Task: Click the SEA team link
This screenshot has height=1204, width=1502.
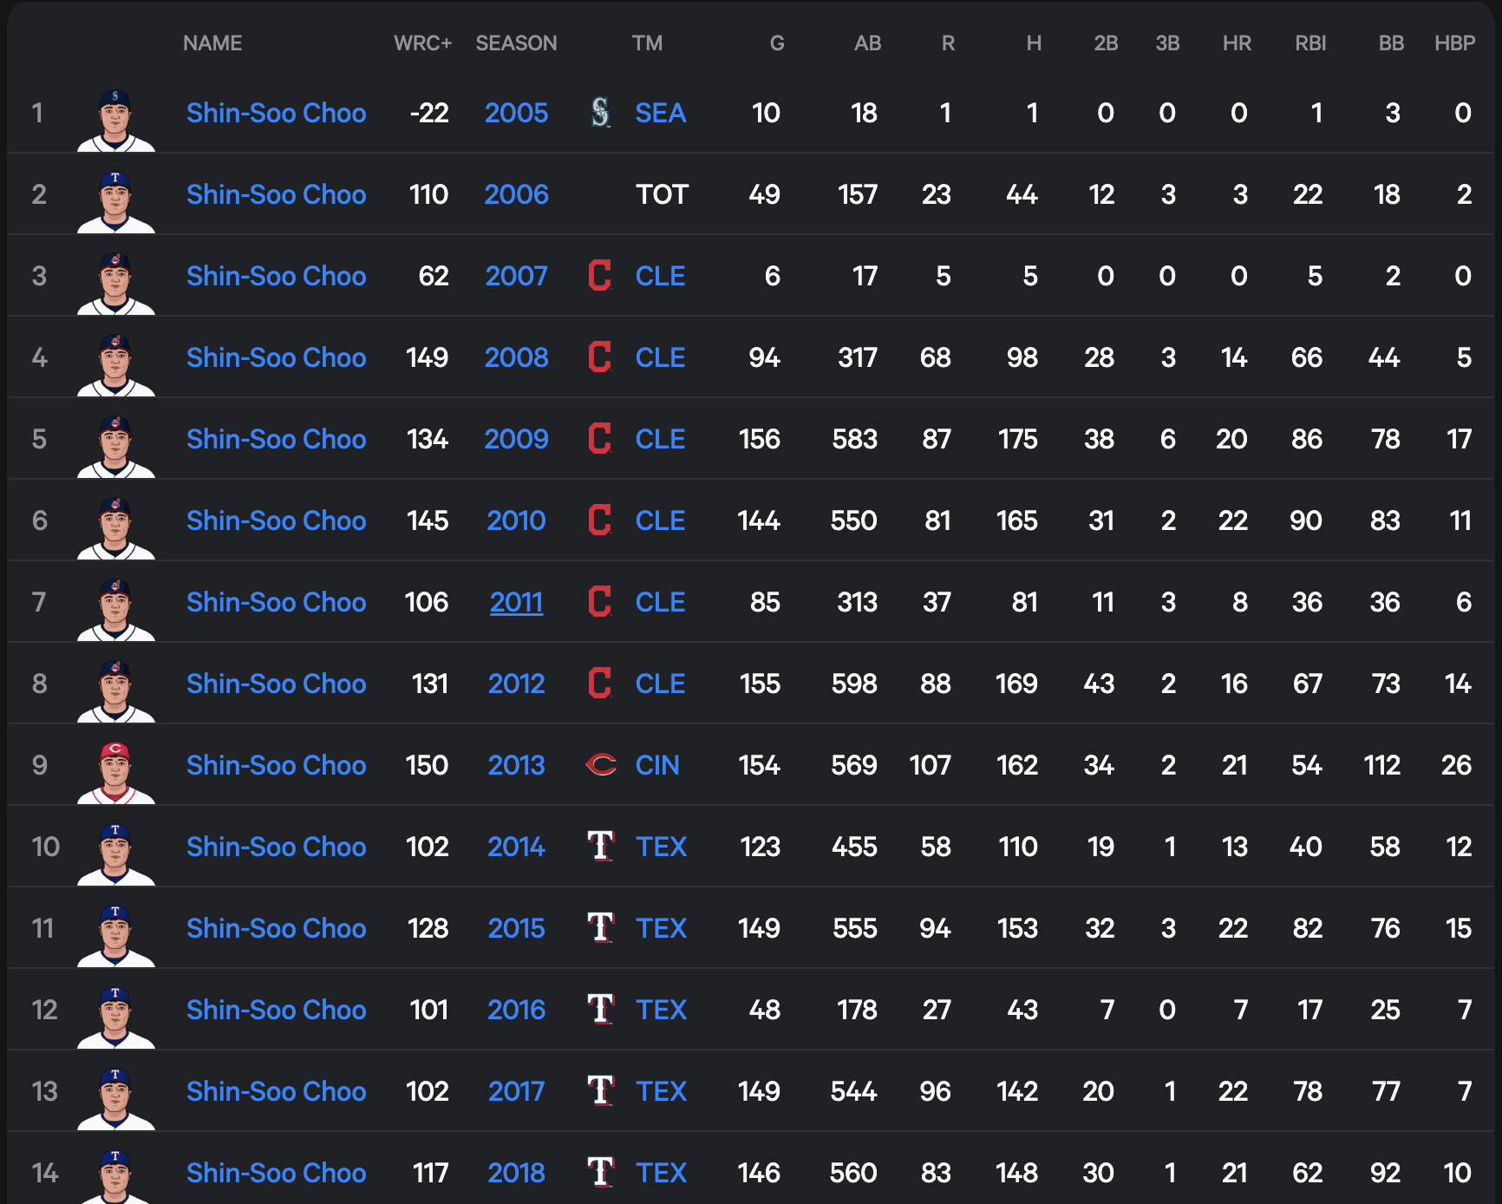Action: coord(660,113)
